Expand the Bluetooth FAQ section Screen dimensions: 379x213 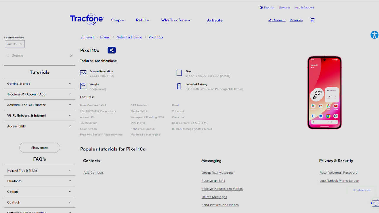click(x=39, y=181)
